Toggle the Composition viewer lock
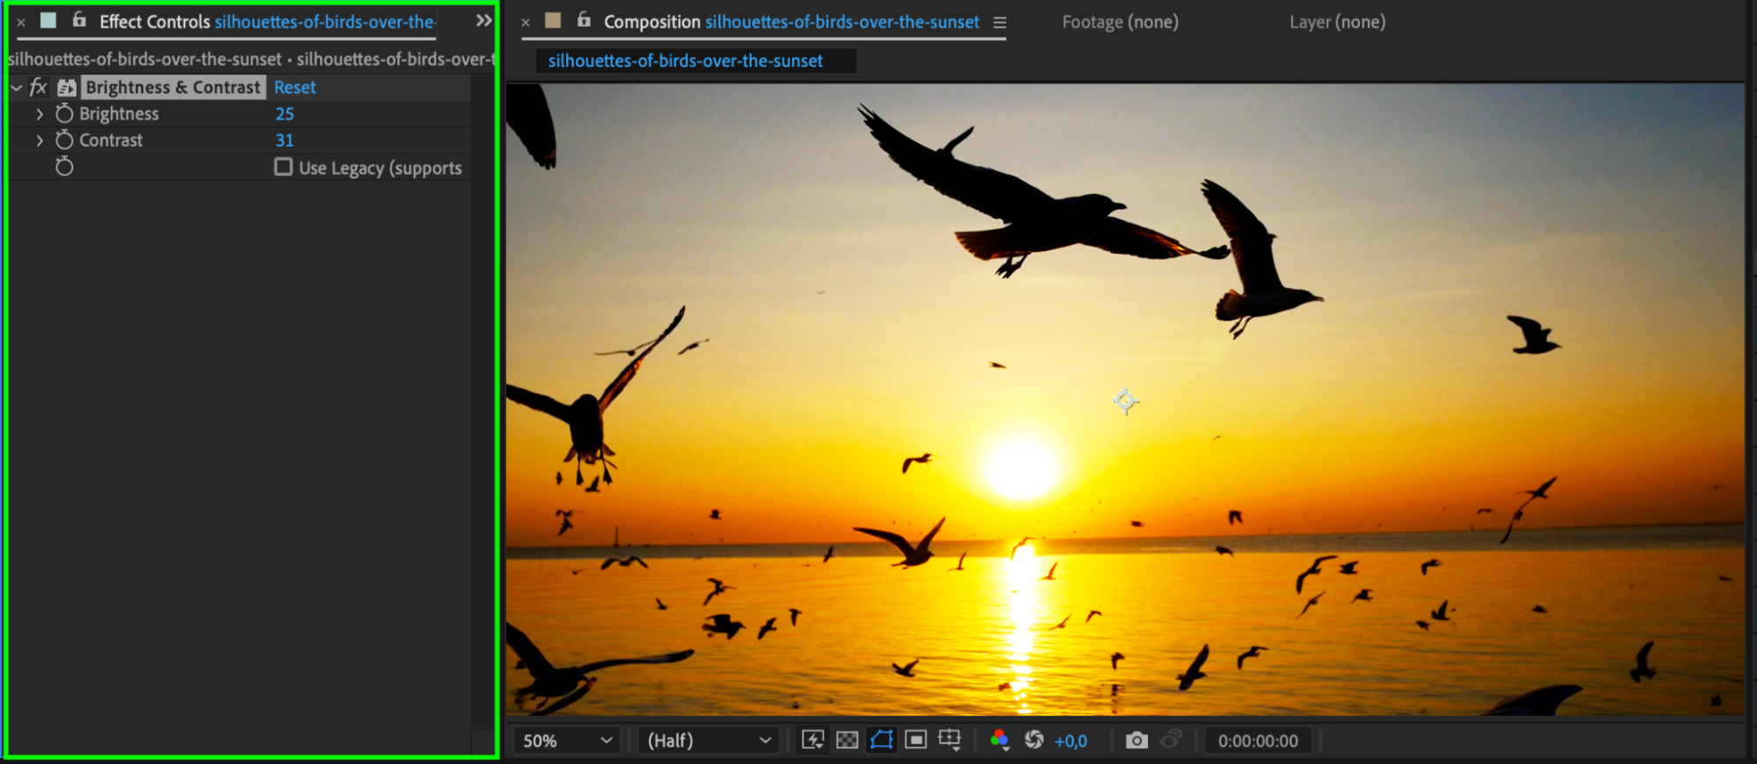The width and height of the screenshot is (1757, 764). coord(584,19)
